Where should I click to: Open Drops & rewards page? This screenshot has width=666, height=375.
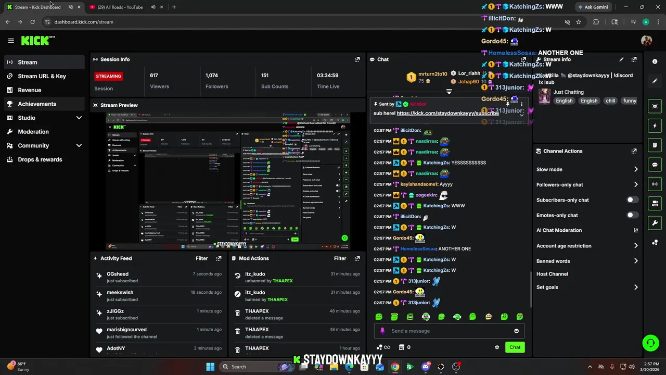44,159
